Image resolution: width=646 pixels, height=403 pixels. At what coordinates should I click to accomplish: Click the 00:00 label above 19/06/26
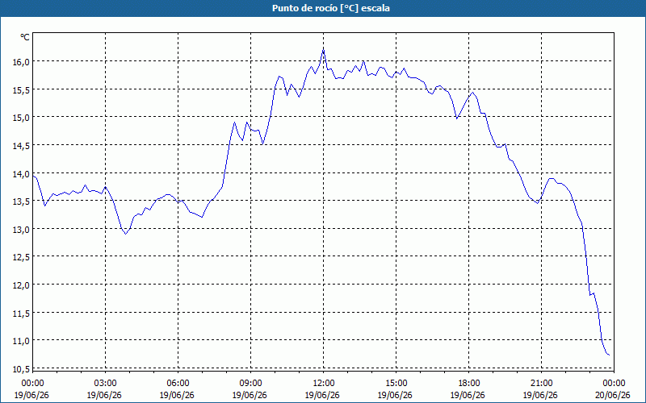point(32,384)
